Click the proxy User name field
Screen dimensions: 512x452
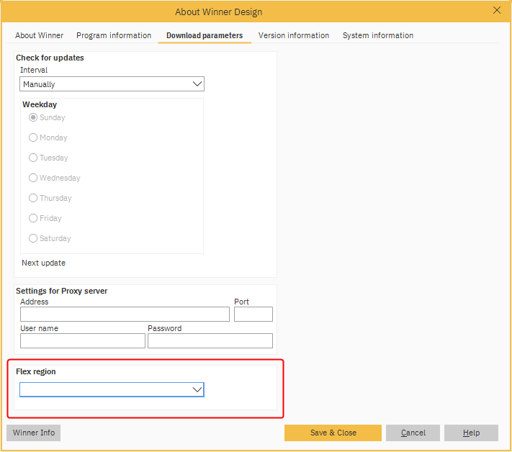[83, 341]
